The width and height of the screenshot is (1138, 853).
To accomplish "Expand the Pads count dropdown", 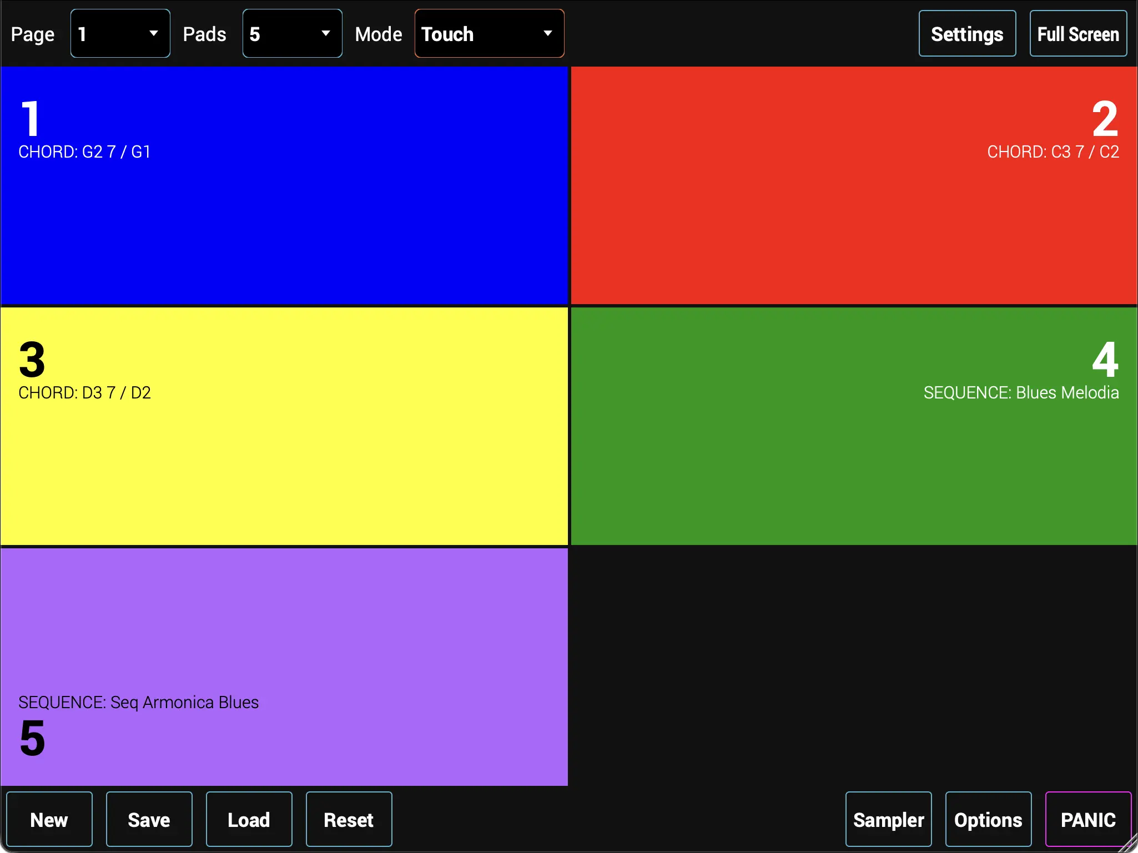I will click(292, 34).
